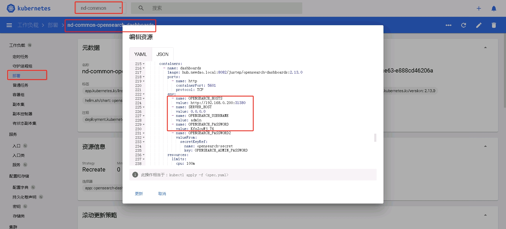Go to 部署 breadcrumb link
Image resolution: width=506 pixels, height=229 pixels.
[x=53, y=25]
